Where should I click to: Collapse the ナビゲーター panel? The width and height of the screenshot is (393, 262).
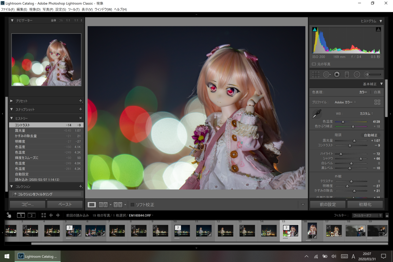pos(12,20)
